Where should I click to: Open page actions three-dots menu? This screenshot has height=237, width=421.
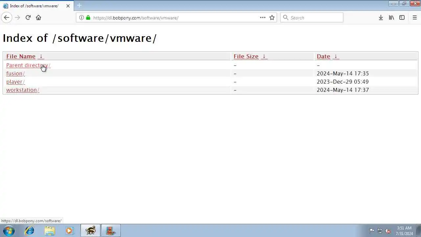pyautogui.click(x=263, y=17)
